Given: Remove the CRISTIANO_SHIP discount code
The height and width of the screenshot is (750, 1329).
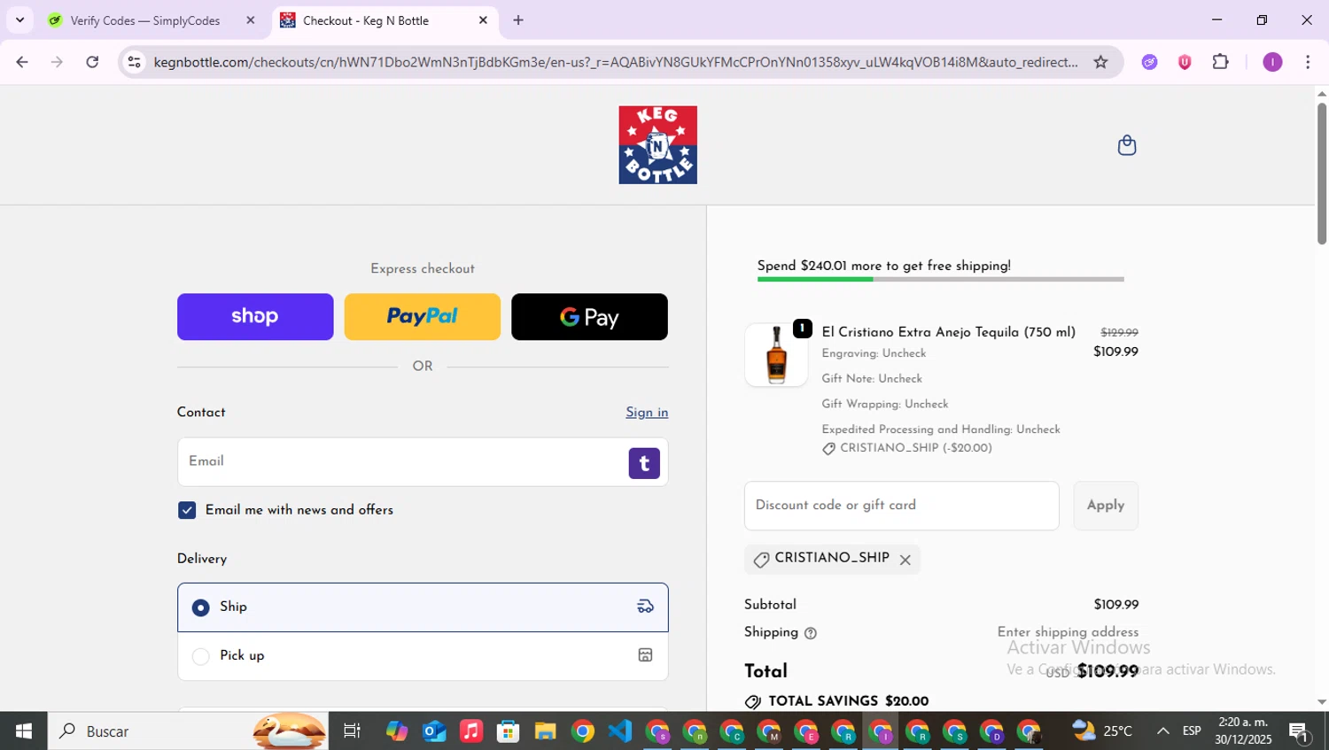Looking at the screenshot, I should 905,560.
